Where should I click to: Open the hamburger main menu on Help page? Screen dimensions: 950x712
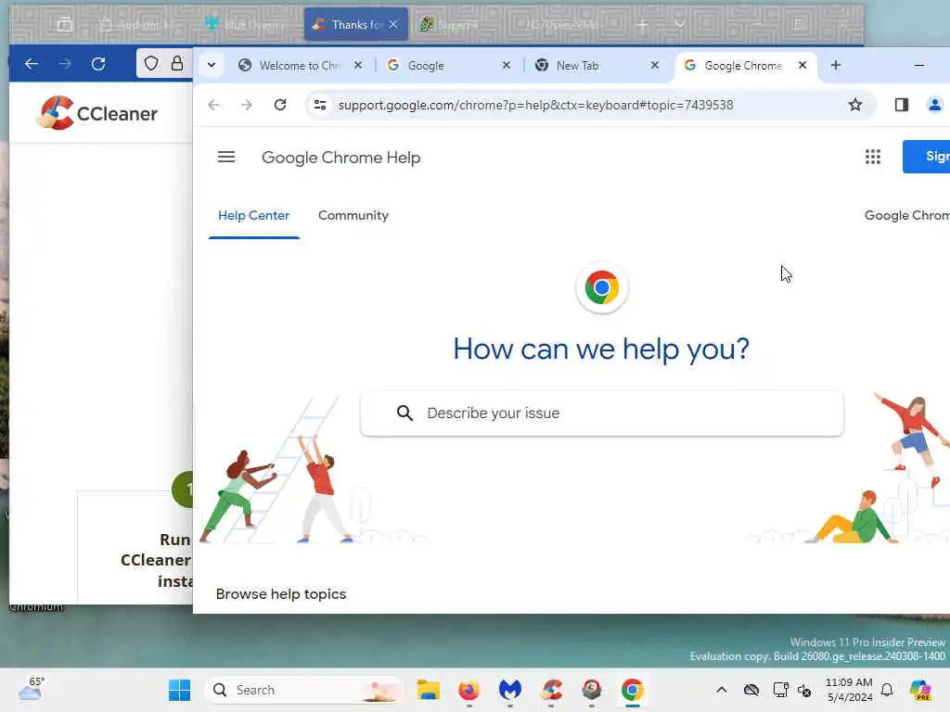pyautogui.click(x=226, y=158)
